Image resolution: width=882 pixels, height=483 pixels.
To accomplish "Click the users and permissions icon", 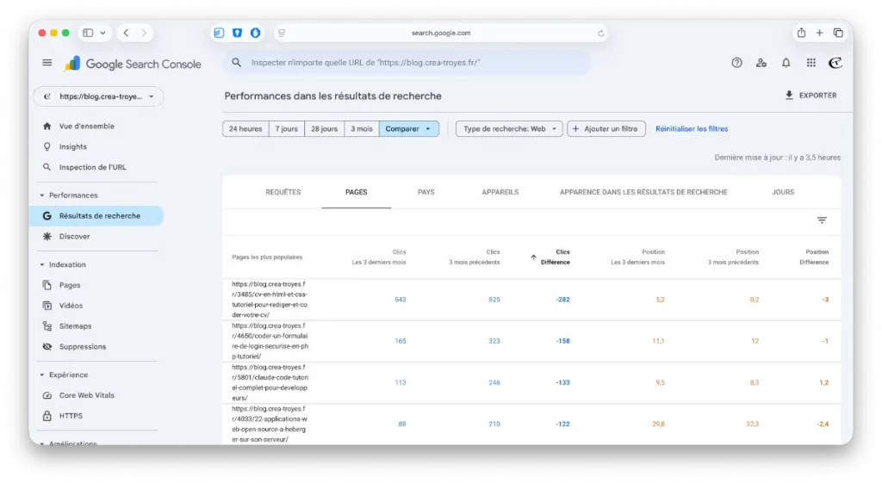I will 761,63.
